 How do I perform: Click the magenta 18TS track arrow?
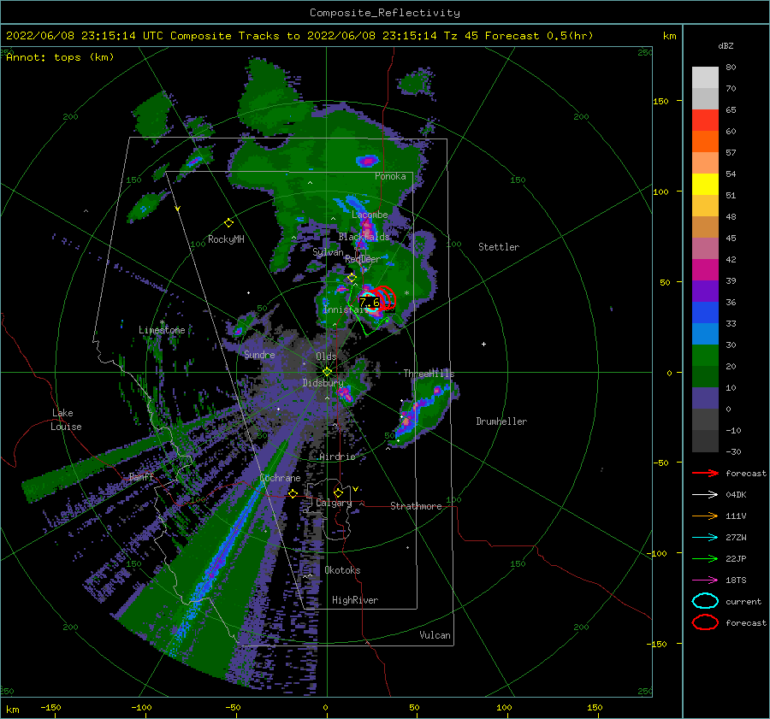(705, 581)
